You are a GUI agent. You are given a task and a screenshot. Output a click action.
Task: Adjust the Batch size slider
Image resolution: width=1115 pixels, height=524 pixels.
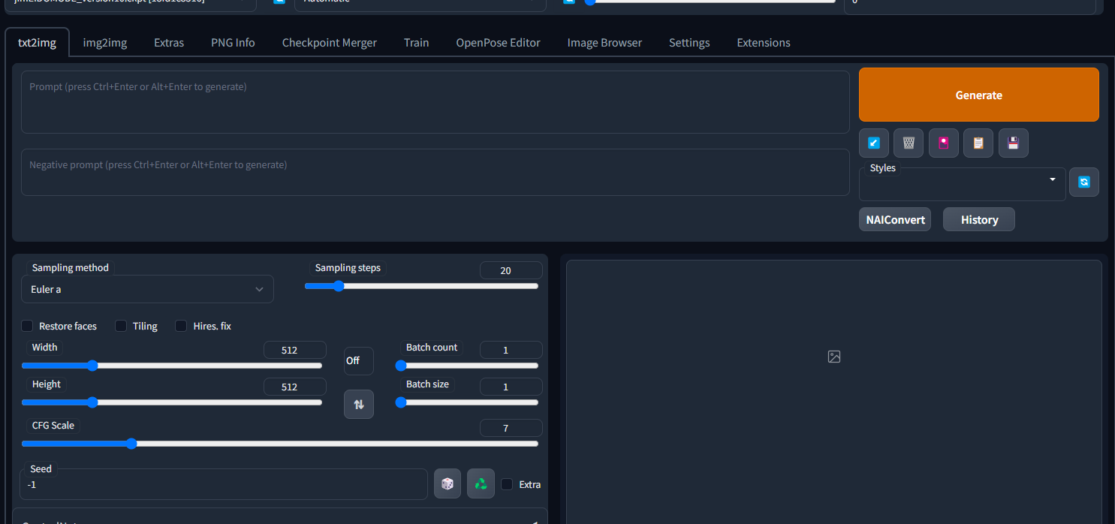[467, 402]
